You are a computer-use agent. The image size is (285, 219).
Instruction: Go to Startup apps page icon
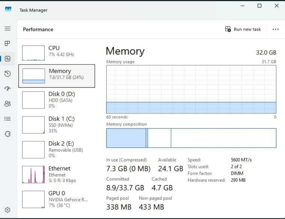(8, 89)
